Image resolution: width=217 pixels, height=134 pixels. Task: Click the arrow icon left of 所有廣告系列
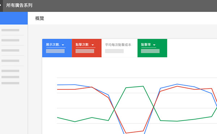pyautogui.click(x=1, y=5)
